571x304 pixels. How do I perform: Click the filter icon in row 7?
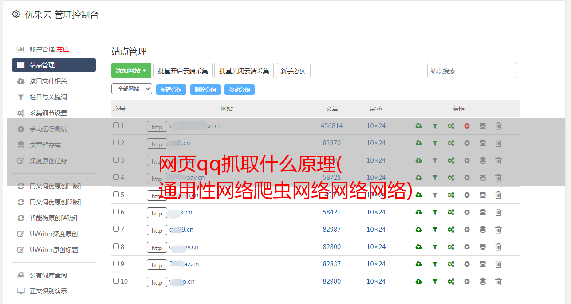(x=435, y=230)
